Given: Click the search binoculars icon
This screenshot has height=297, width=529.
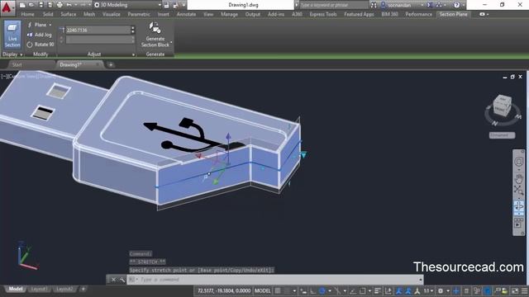Looking at the screenshot, I should tap(374, 5).
